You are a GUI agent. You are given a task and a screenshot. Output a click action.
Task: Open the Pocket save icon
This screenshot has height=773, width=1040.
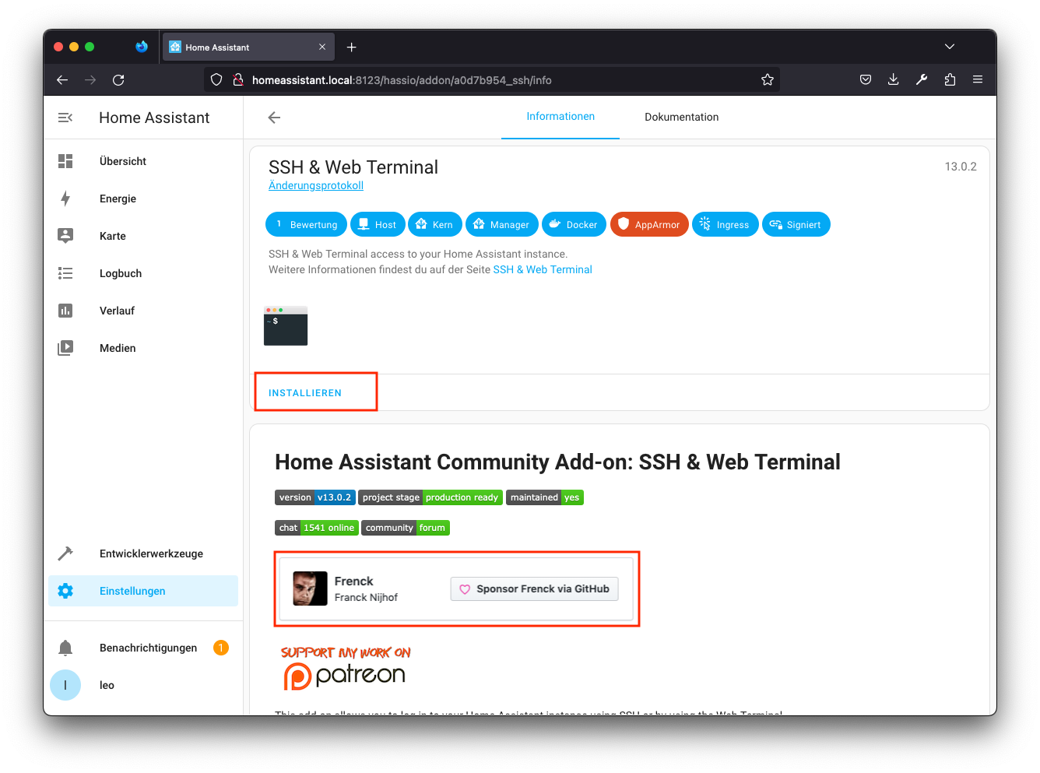(866, 79)
